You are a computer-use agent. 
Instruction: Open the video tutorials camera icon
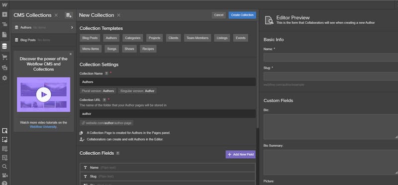(4, 176)
